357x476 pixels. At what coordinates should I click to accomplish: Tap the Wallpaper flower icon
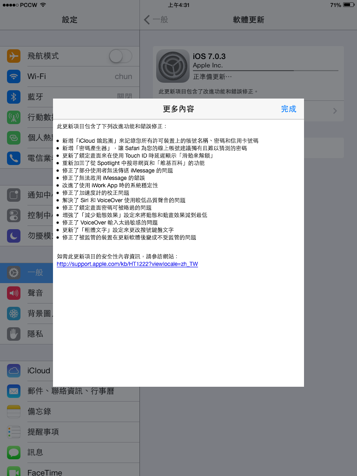pyautogui.click(x=13, y=313)
